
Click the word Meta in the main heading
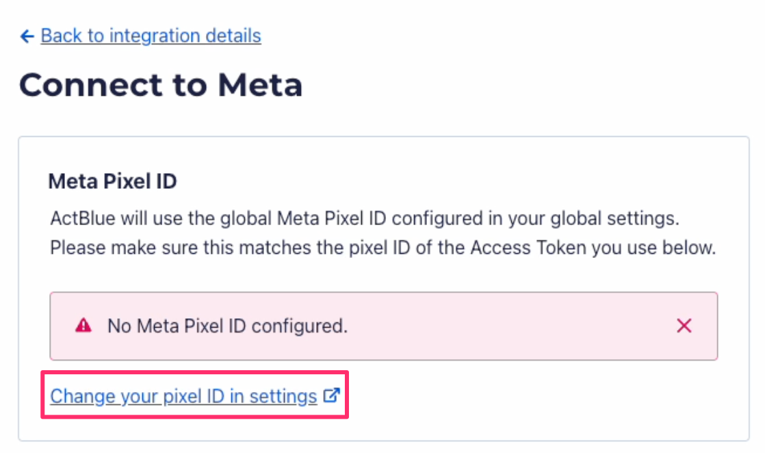pyautogui.click(x=260, y=86)
